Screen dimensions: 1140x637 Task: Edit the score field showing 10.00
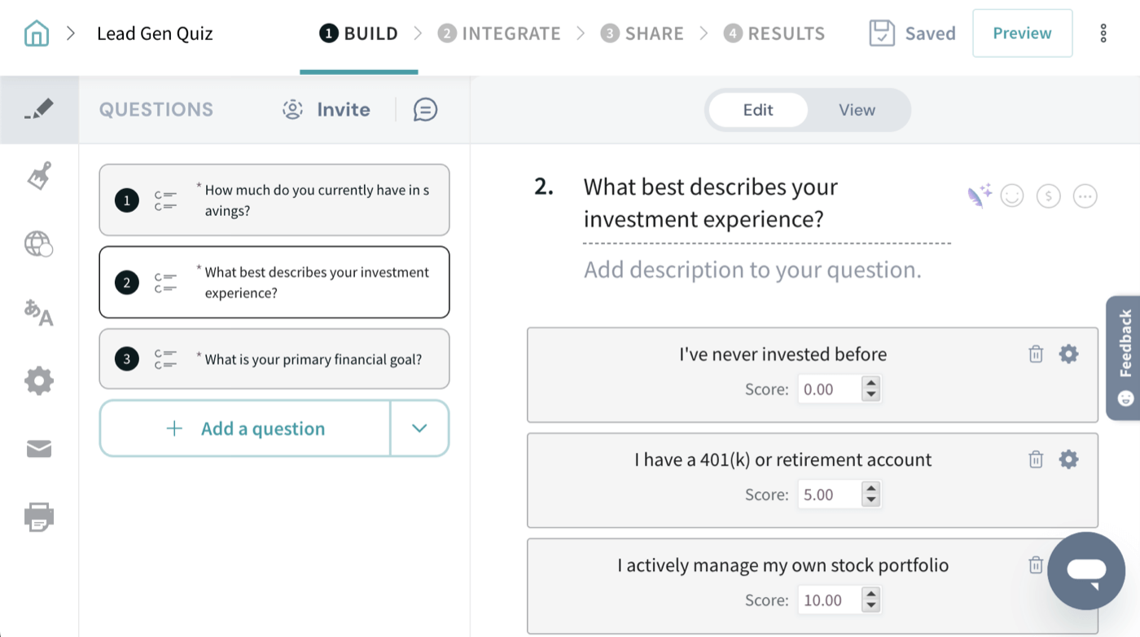829,600
